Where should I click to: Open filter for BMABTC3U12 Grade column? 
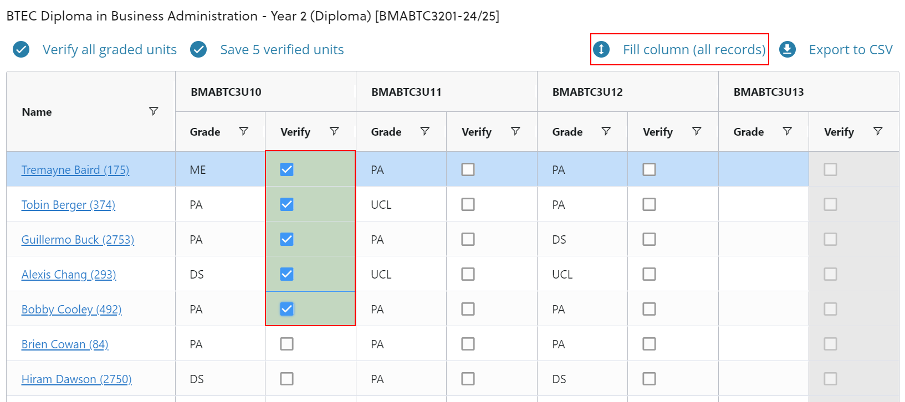pos(606,131)
